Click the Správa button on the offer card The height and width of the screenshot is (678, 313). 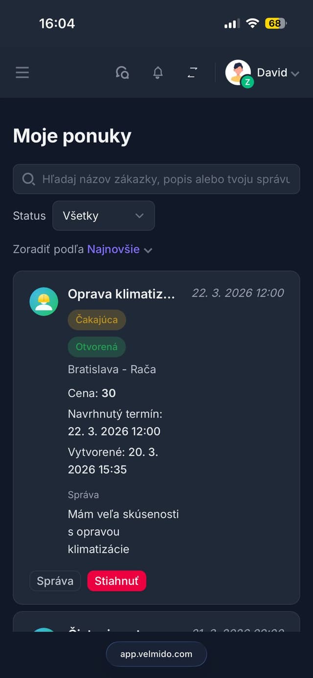coord(55,581)
